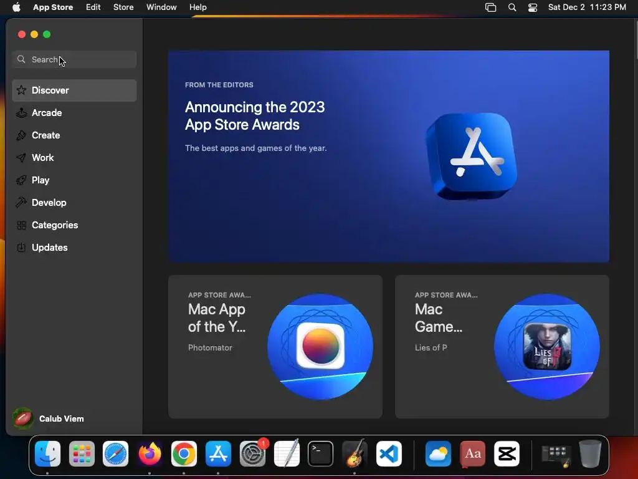Open the Arcade joystick icon
Screen dimensions: 638x479
[21, 113]
